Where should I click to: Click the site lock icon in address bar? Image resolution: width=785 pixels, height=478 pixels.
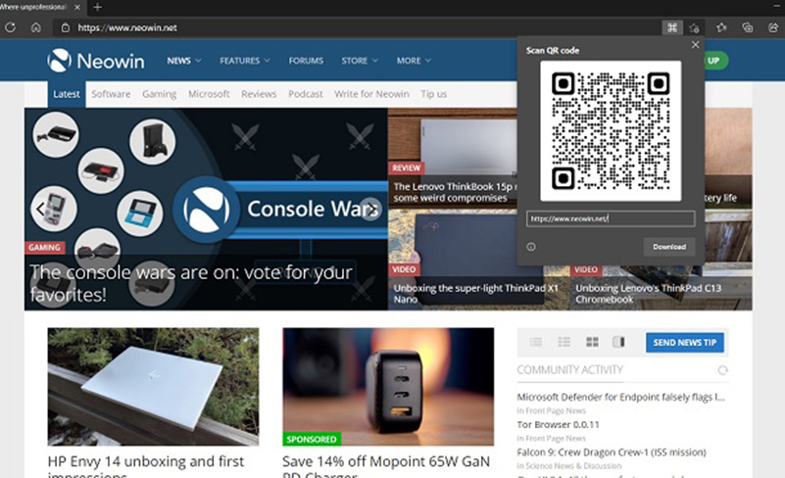66,28
